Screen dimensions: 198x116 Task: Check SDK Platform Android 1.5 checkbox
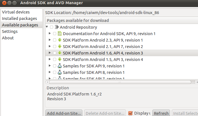point(54,59)
